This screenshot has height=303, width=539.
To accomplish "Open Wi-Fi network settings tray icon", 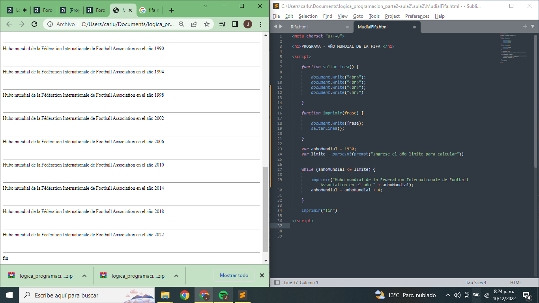I will pyautogui.click(x=486, y=295).
